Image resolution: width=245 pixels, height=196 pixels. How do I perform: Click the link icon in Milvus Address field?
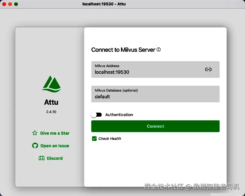coord(208,69)
